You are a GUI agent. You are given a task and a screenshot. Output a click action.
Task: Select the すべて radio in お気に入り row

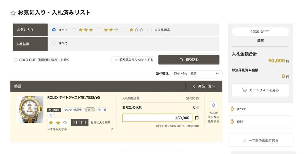click(54, 30)
